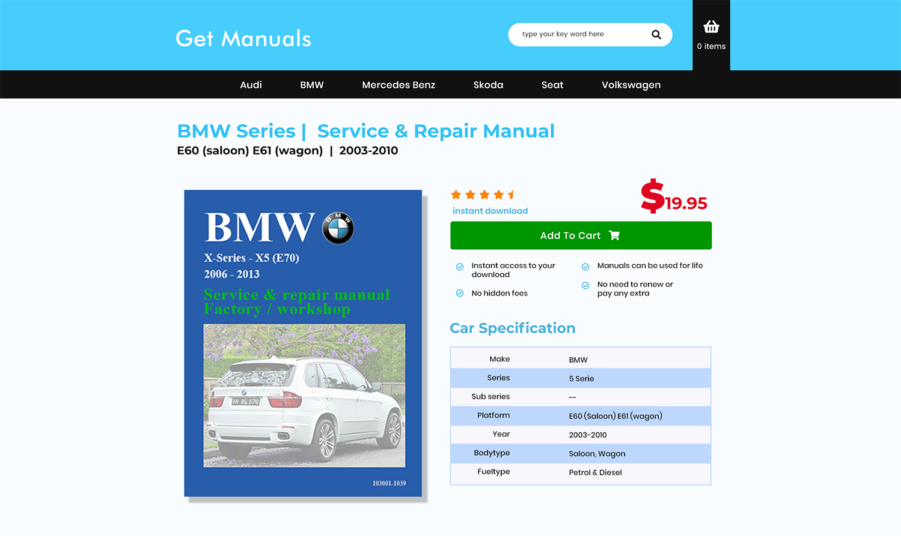
Task: Click check icon beside 'Instant access to your download'
Action: pyautogui.click(x=460, y=267)
